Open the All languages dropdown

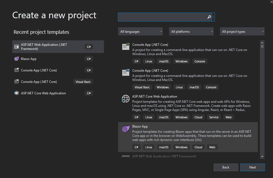(x=140, y=32)
